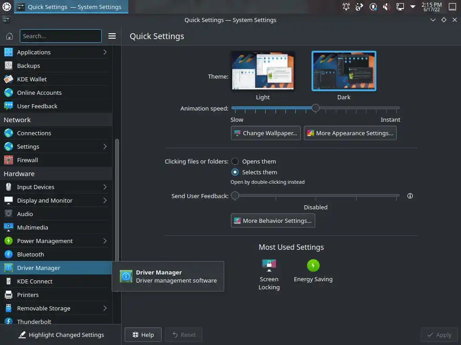This screenshot has width=461, height=345.
Task: Click the Applications sidebar icon
Action: (x=9, y=52)
